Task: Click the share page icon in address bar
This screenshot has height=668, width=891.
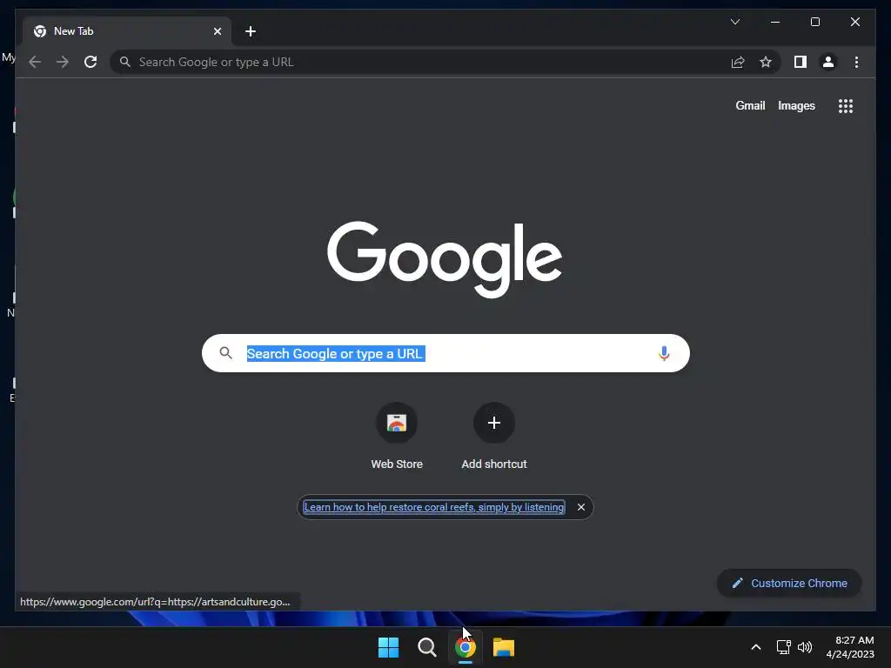Action: click(738, 62)
